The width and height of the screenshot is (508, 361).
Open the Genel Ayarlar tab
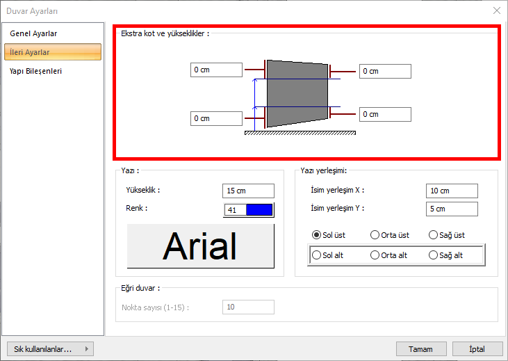(33, 33)
